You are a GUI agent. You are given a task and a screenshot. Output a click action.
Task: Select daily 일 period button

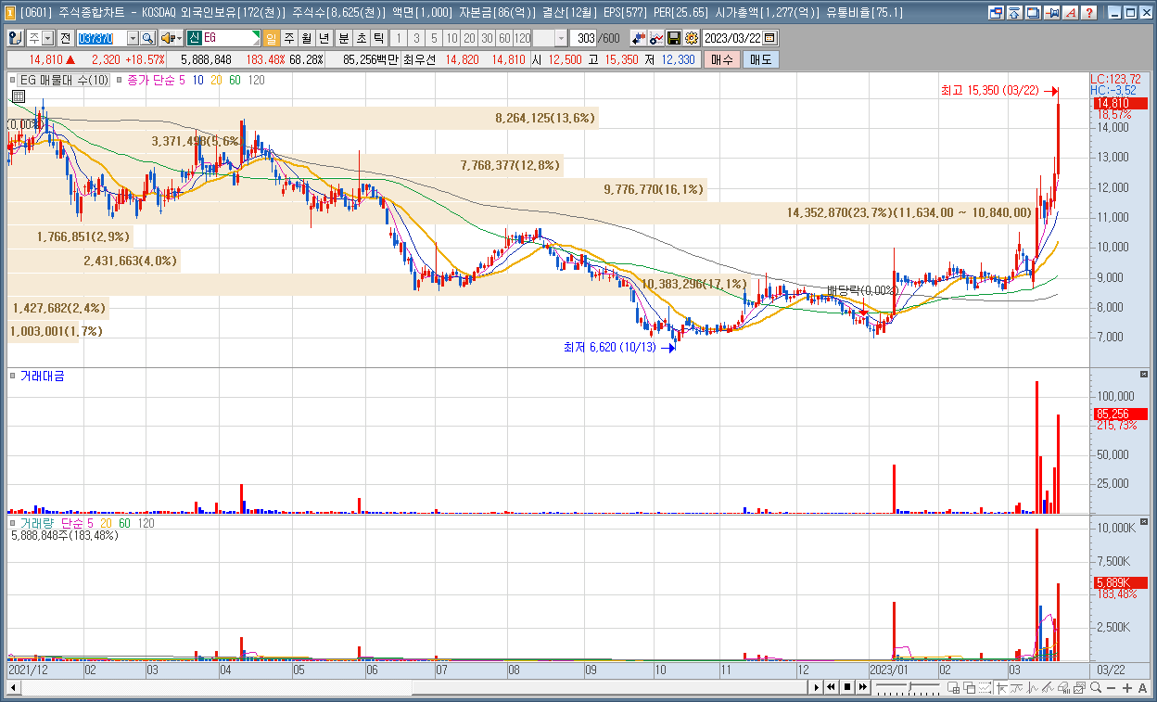[272, 38]
